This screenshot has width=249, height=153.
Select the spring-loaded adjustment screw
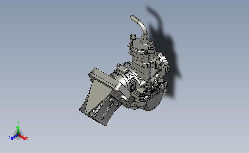click(158, 84)
